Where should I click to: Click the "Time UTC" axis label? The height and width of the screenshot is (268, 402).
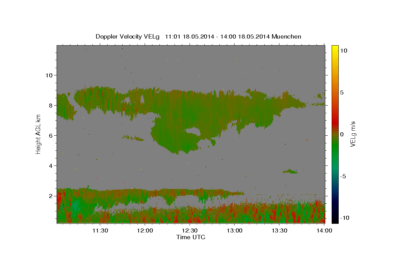191,237
